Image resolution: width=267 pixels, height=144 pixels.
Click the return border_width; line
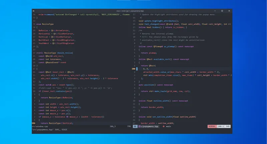pos(153,107)
